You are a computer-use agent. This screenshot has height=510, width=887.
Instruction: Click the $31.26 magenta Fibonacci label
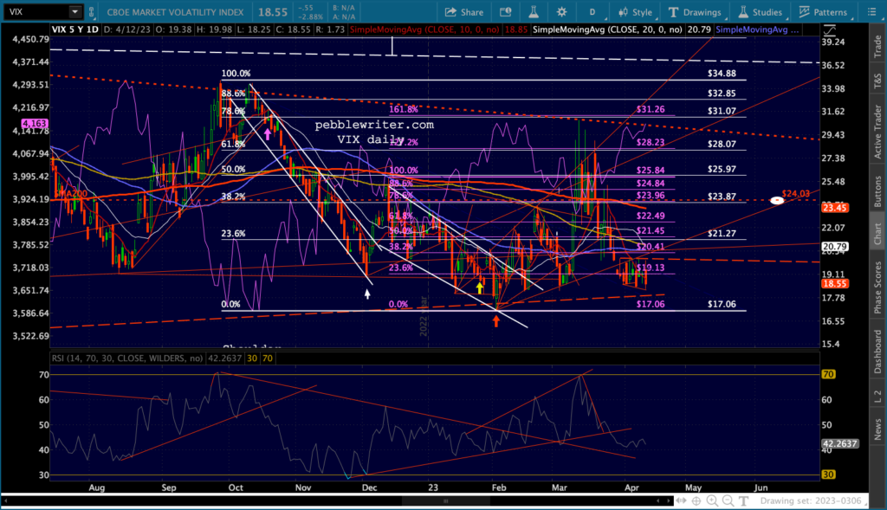click(651, 109)
